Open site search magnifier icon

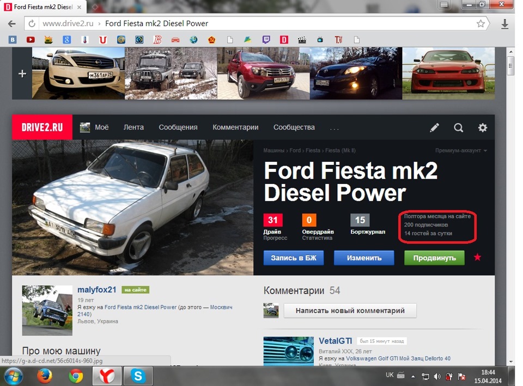tap(458, 127)
